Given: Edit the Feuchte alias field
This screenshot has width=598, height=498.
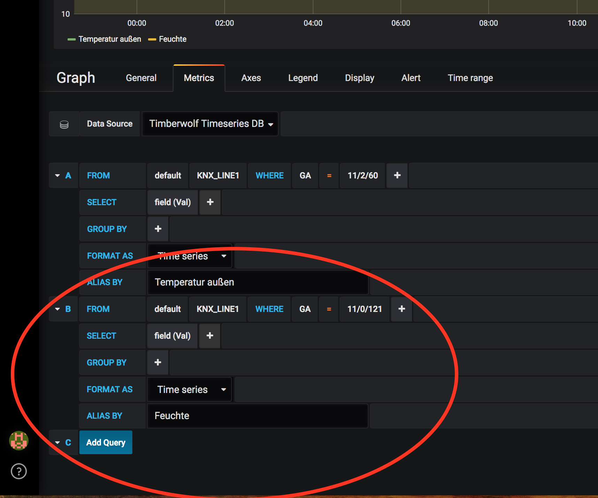Looking at the screenshot, I should tap(257, 416).
